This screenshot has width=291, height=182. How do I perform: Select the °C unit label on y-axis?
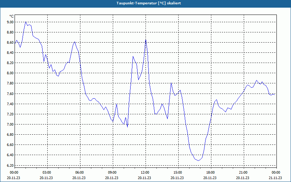12,16
